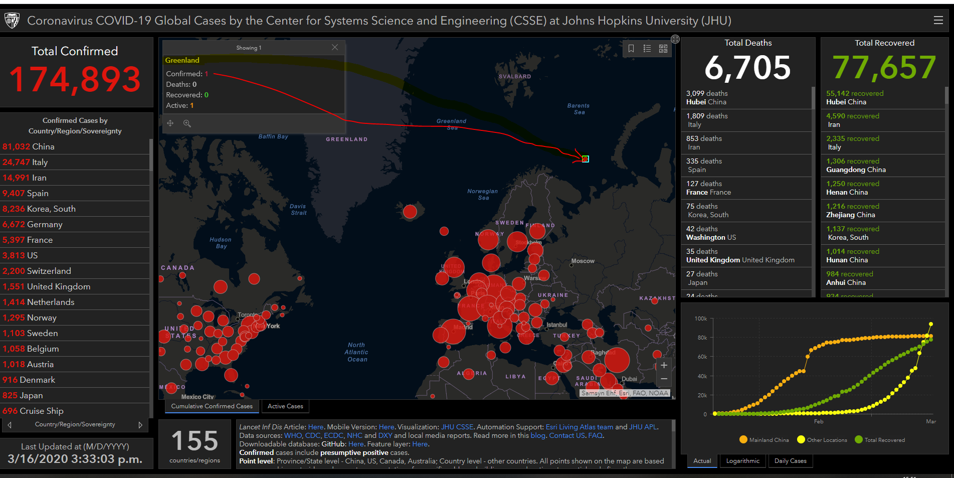The height and width of the screenshot is (478, 954).
Task: Click the pan icon in Greenland popup
Action: point(170,123)
